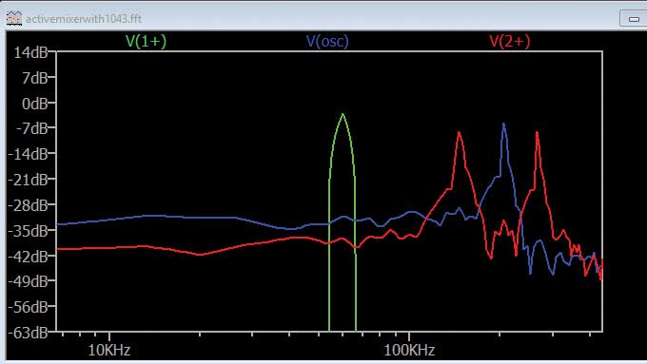
Task: Minimize the activemixerwith1043.fft window
Action: pyautogui.click(x=634, y=19)
